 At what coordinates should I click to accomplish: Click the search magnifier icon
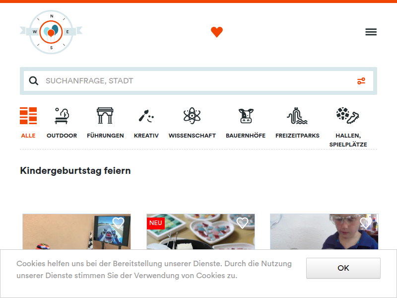click(34, 81)
